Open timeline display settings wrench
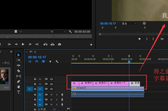This screenshot has height=111, width=168. [57, 61]
